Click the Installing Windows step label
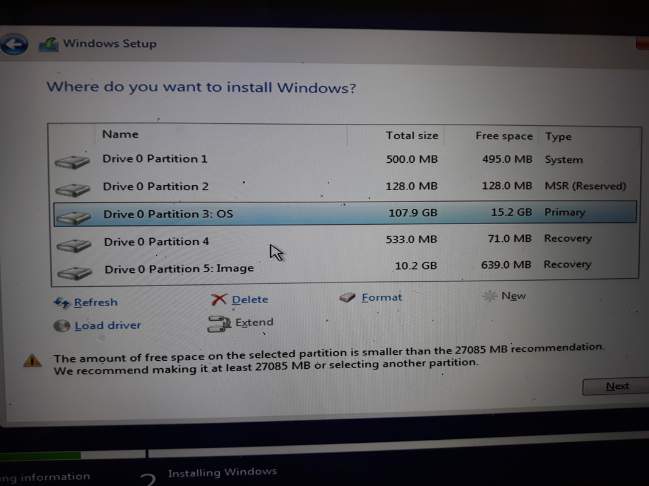The image size is (649, 486). click(222, 473)
